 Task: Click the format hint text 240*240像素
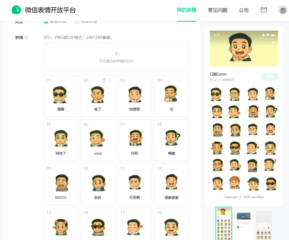(99, 38)
